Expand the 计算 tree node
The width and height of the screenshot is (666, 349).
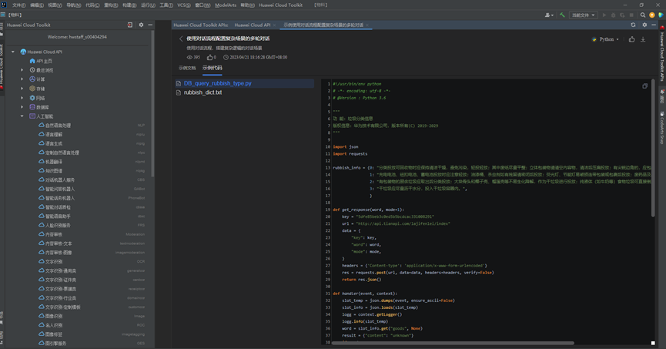click(22, 79)
